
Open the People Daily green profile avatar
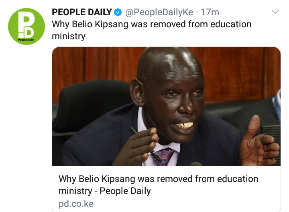click(26, 26)
